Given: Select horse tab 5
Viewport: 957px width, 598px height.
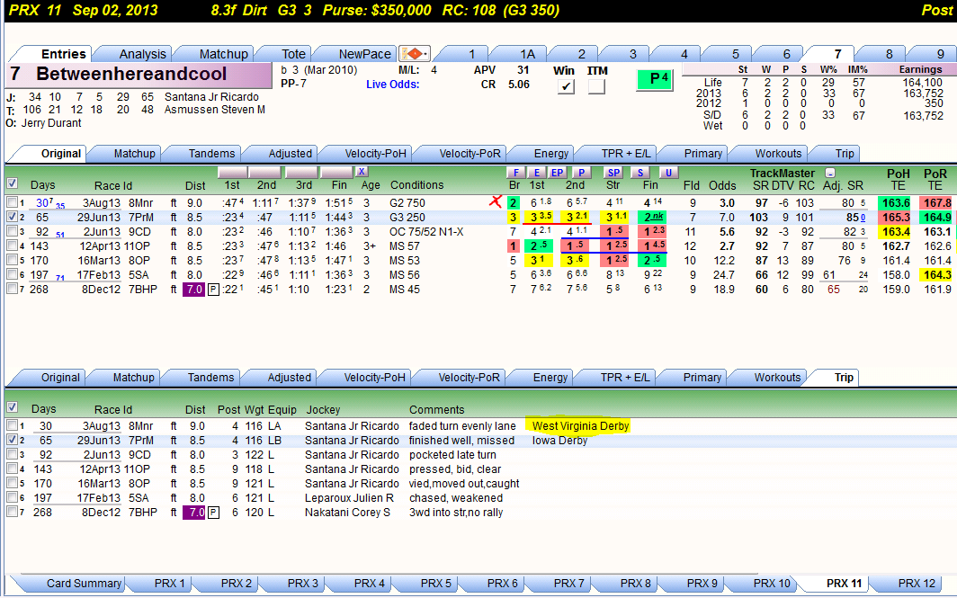Looking at the screenshot, I should (x=736, y=54).
